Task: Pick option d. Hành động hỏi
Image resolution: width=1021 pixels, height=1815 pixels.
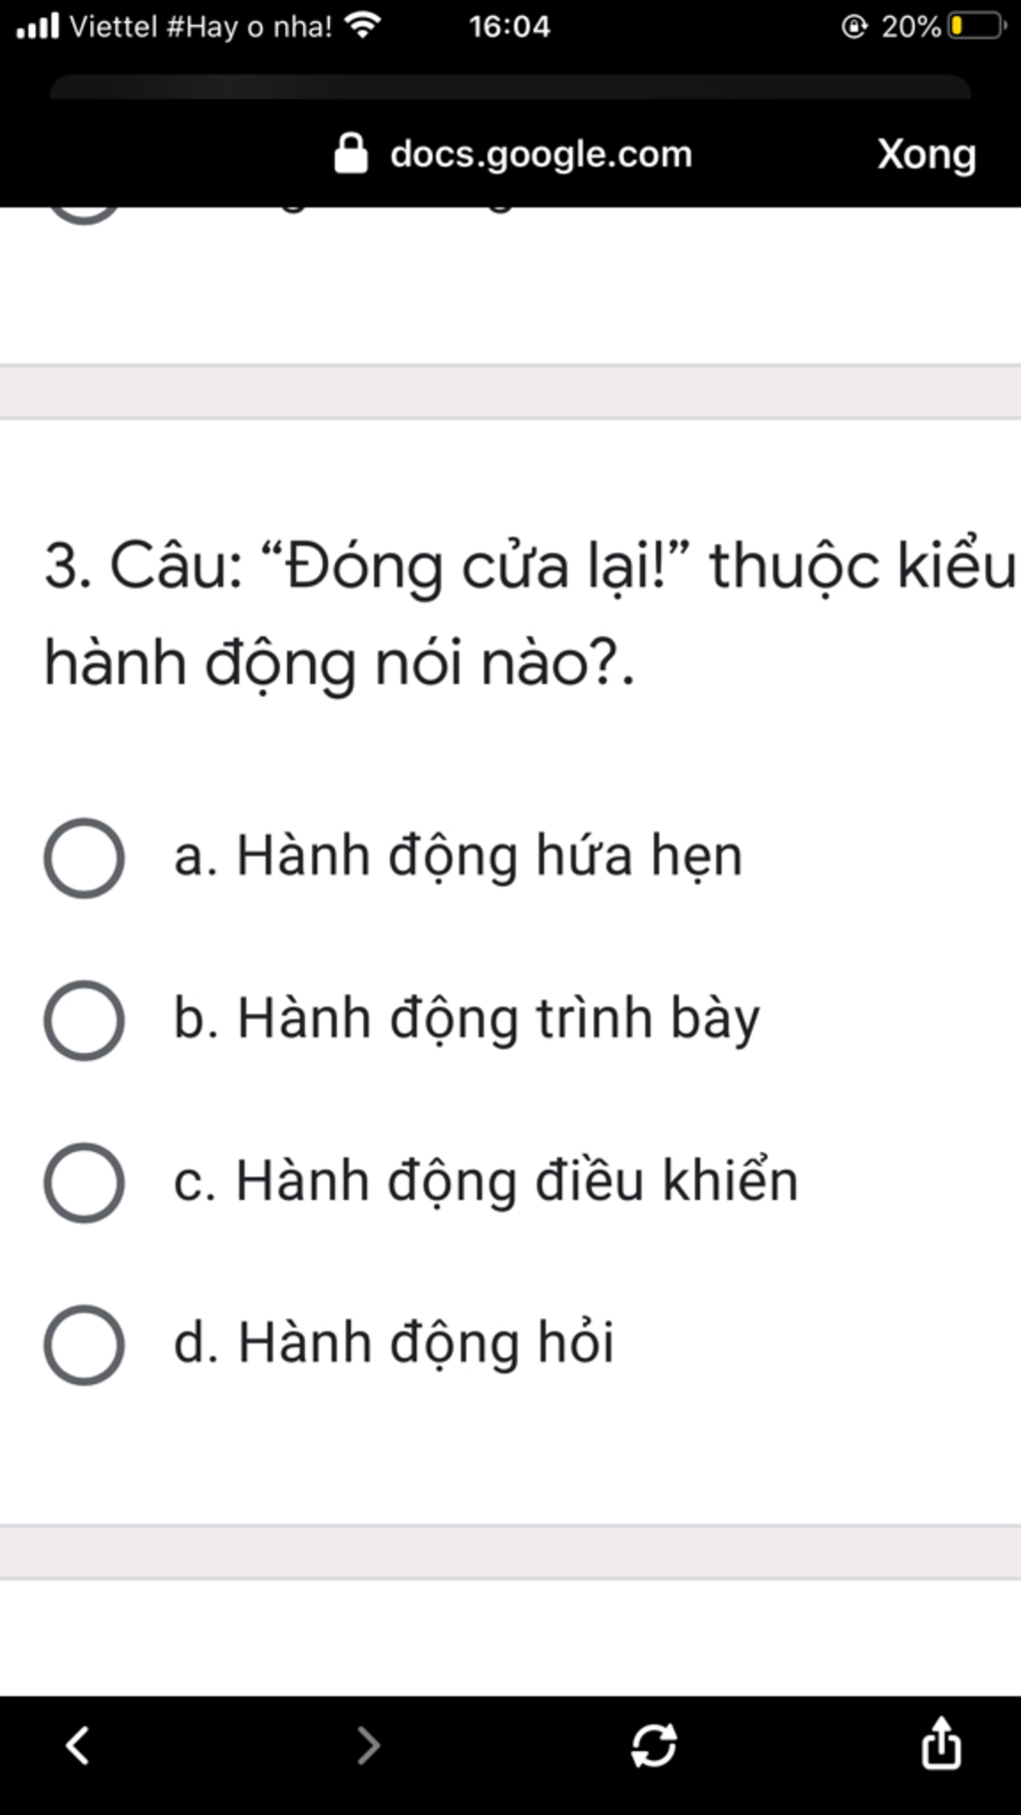Action: click(x=85, y=1345)
